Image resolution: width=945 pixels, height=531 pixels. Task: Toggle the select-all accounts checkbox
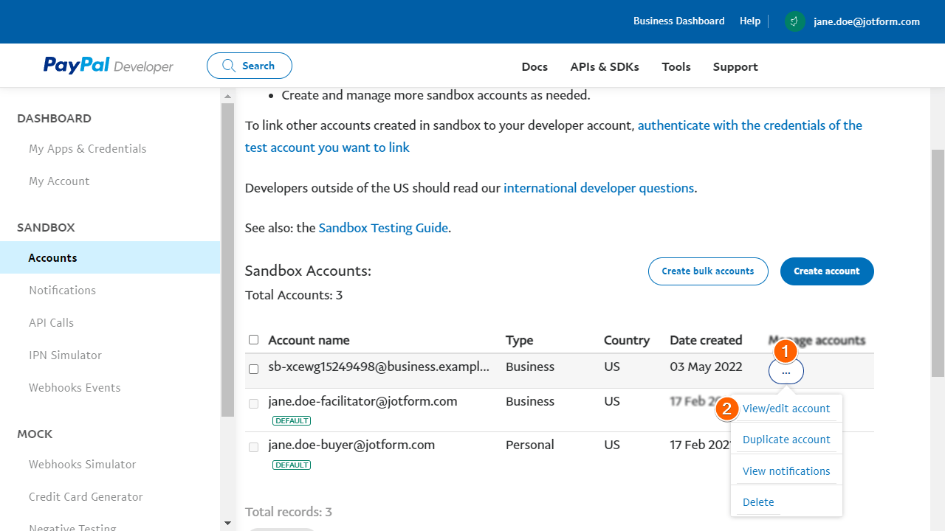(x=254, y=340)
